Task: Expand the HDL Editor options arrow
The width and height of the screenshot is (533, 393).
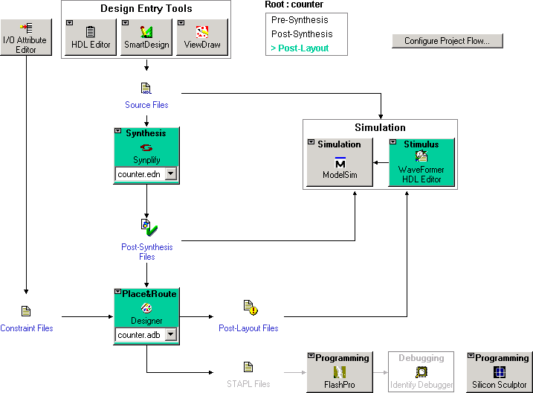Action: [69, 23]
